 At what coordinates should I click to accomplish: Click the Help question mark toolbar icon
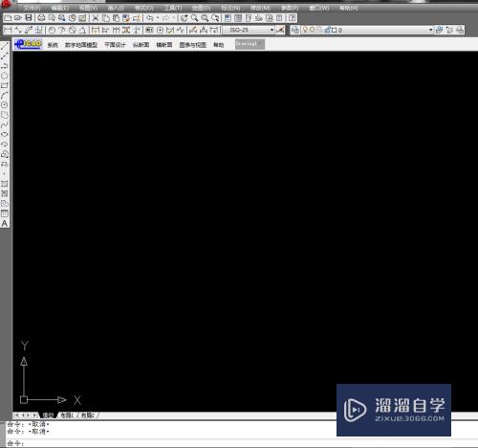292,18
